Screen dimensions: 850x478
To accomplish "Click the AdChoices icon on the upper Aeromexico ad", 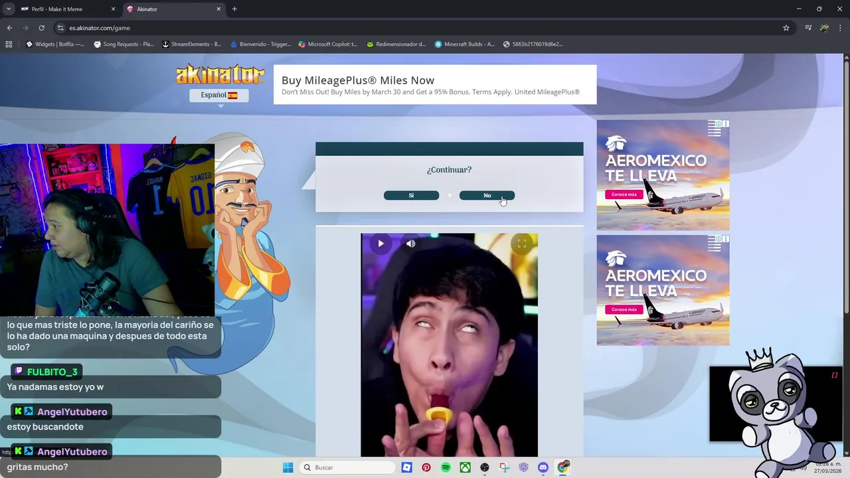I will point(719,124).
